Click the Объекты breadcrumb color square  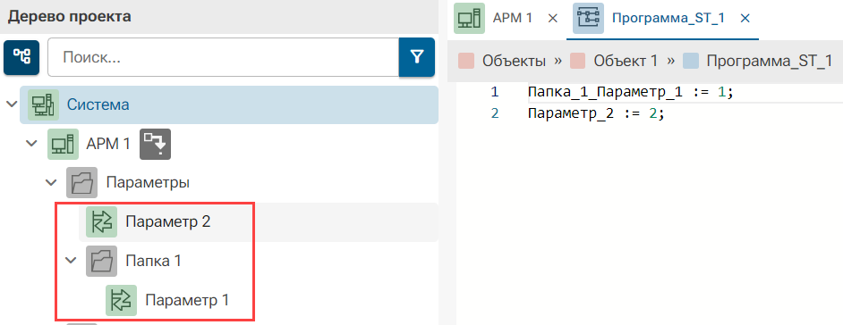tap(466, 61)
